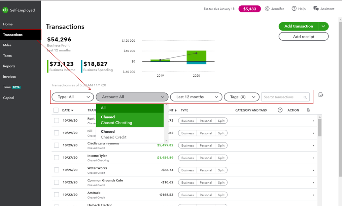Screen dimensions: 342x206
Task: Mark the Bill transaction as Personal
Action: click(x=206, y=133)
